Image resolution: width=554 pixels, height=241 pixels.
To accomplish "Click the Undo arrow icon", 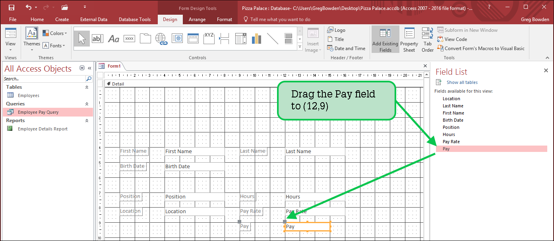I will point(28,7).
